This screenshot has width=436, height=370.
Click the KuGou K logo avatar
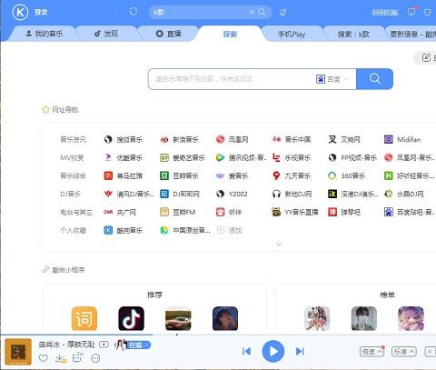coord(20,12)
